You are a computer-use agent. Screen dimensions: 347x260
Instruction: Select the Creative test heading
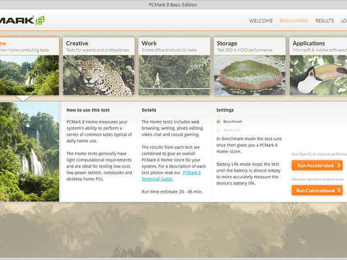click(77, 43)
